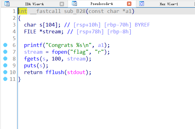Toggle breakpoint dot on closing brace line 11
The width and height of the screenshot is (195, 129).
[5, 79]
